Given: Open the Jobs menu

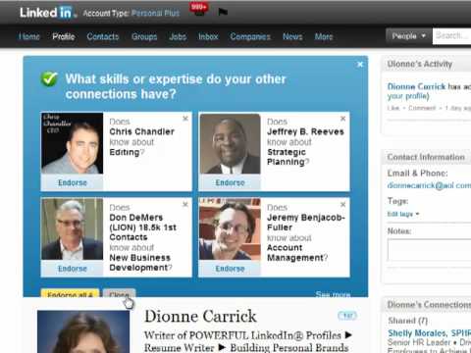Looking at the screenshot, I should 178,36.
